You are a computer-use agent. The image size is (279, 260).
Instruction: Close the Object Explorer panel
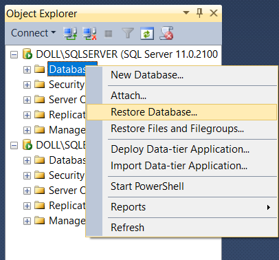click(x=214, y=13)
